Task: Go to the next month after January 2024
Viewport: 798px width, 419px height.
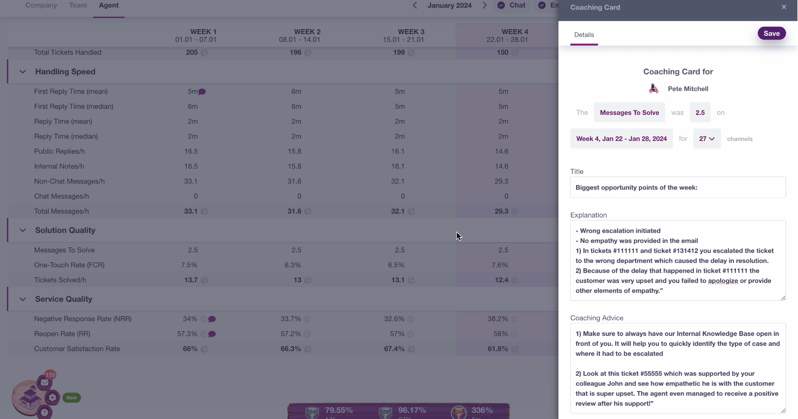Action: click(x=484, y=5)
